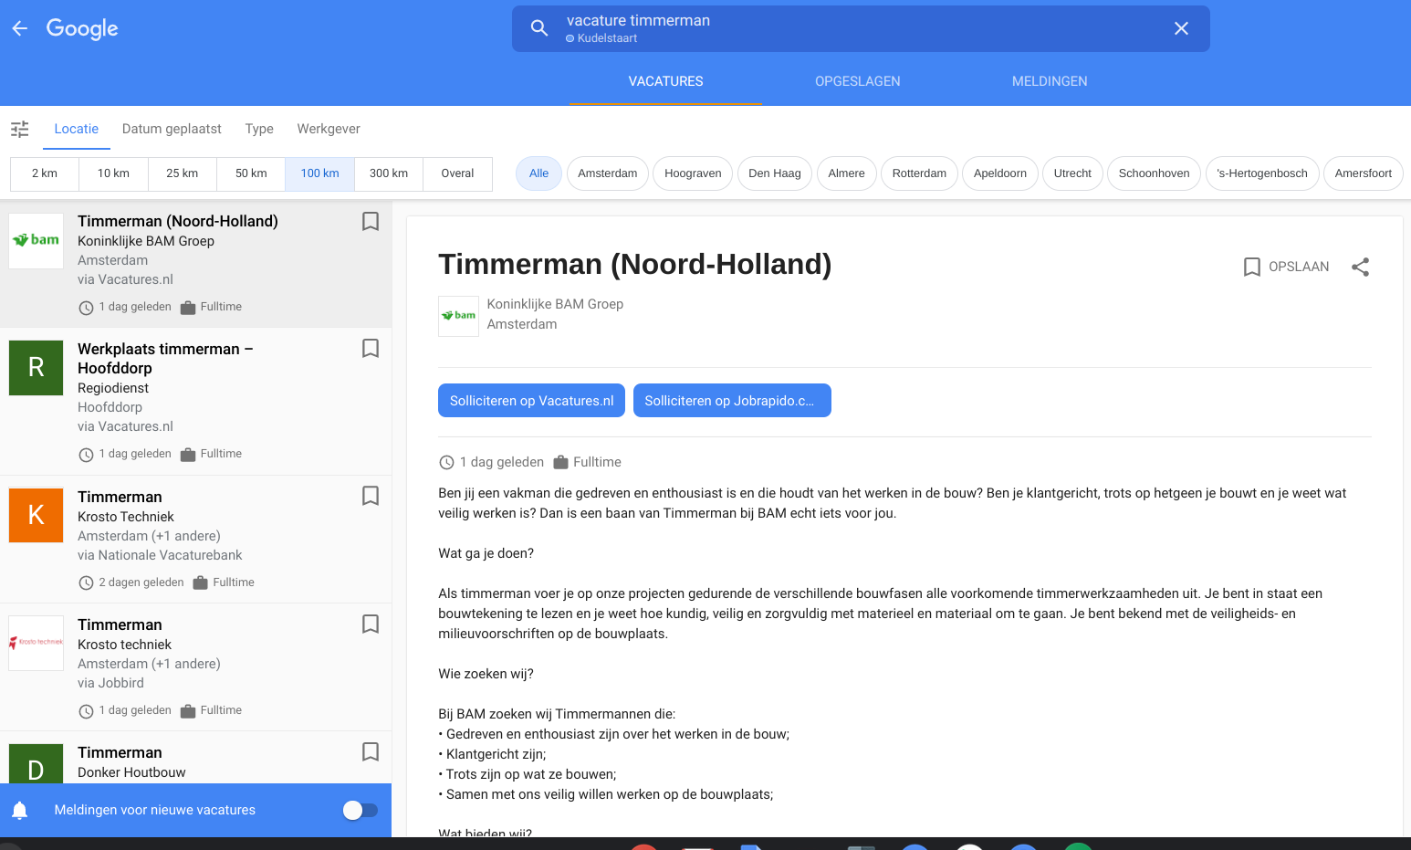Choose the 25 km distance option
Viewport: 1411px width, 850px height.
point(183,173)
